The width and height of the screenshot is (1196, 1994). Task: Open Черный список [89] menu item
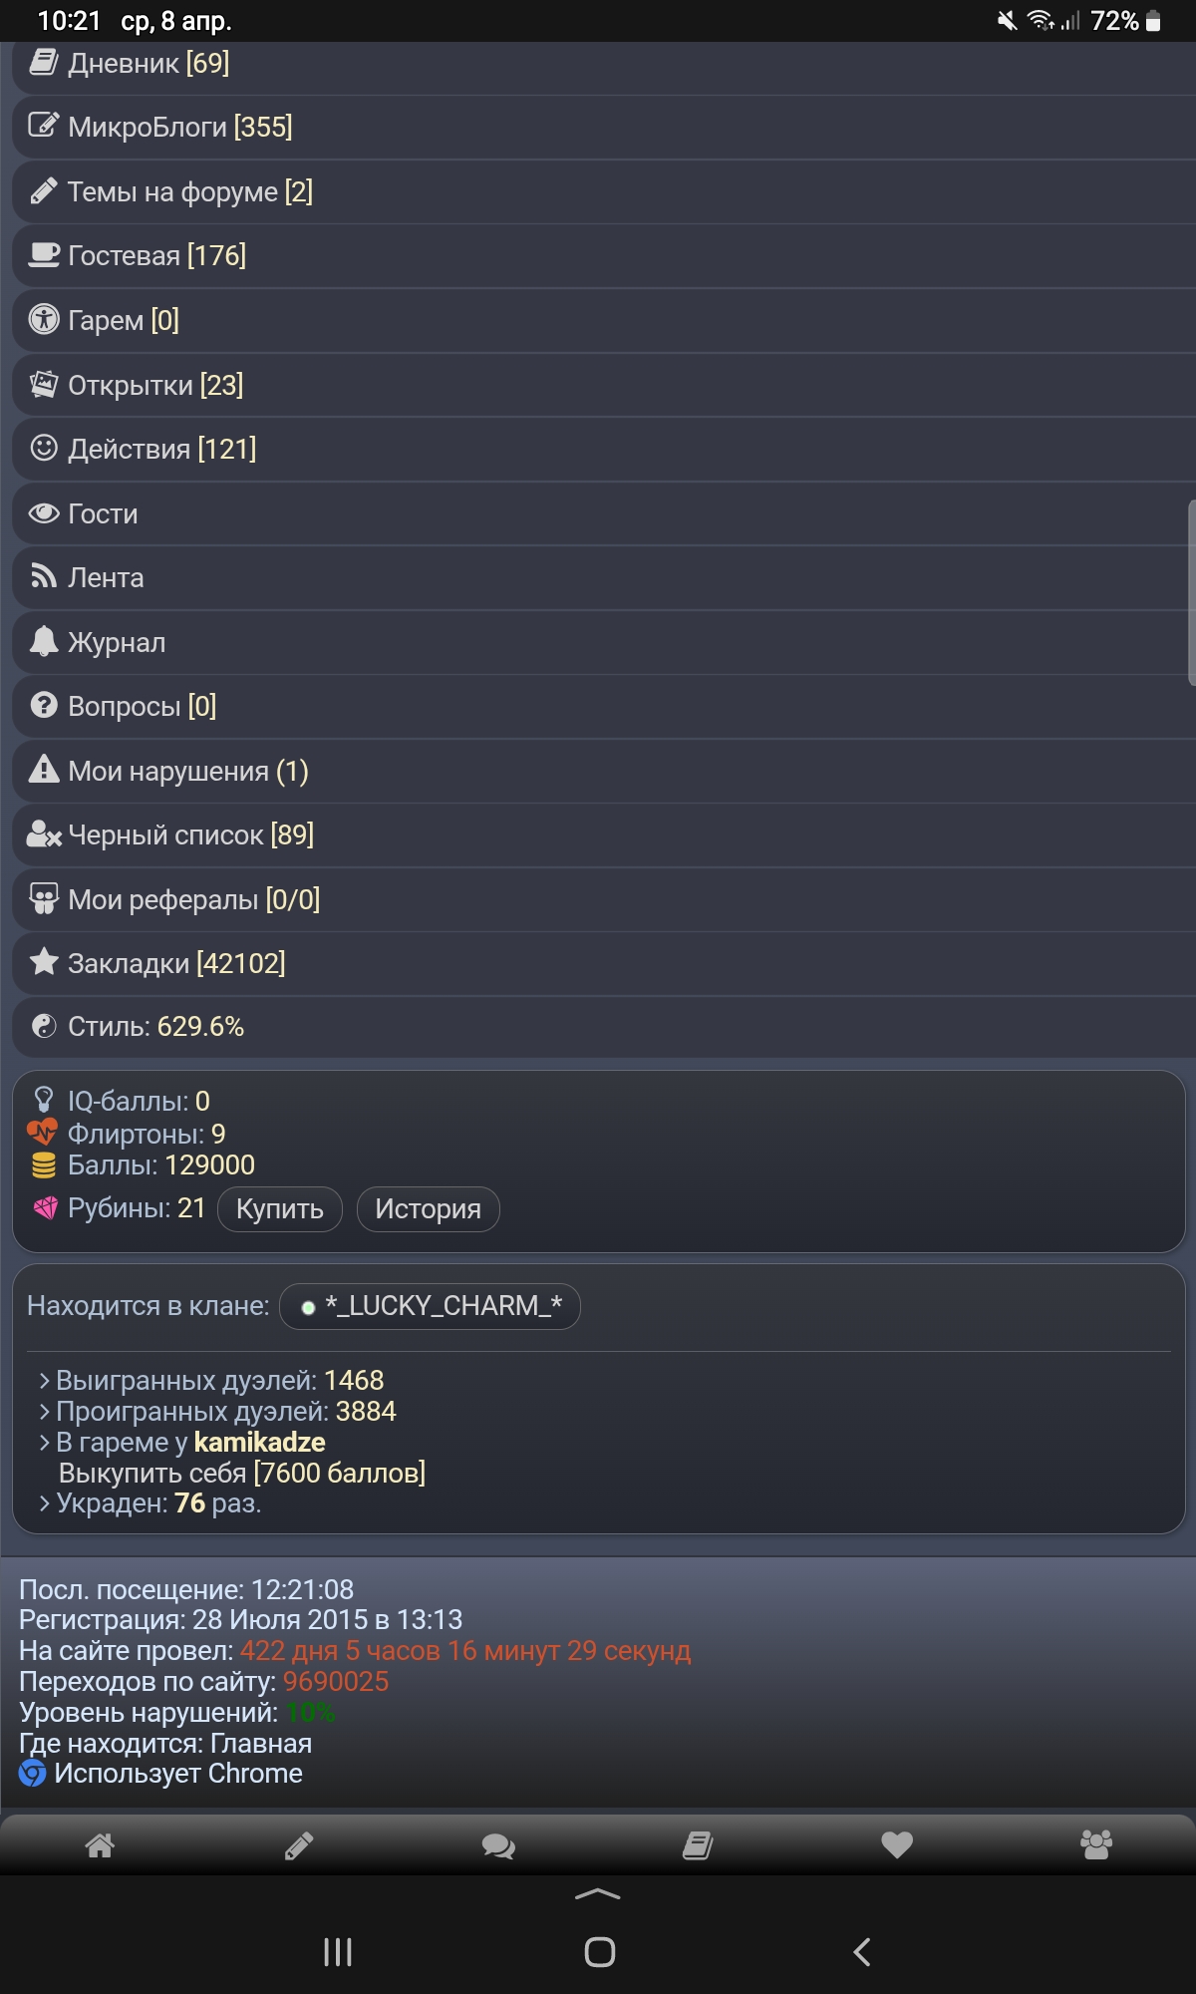point(604,834)
